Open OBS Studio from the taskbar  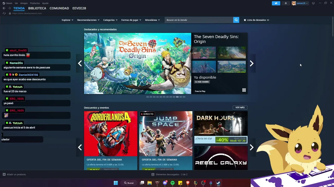pos(203,183)
